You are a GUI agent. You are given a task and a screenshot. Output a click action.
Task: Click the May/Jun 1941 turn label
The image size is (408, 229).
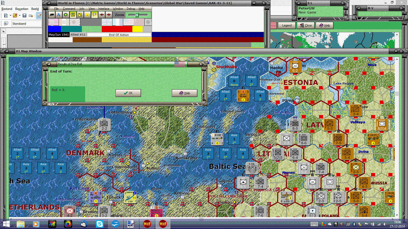tap(59, 35)
